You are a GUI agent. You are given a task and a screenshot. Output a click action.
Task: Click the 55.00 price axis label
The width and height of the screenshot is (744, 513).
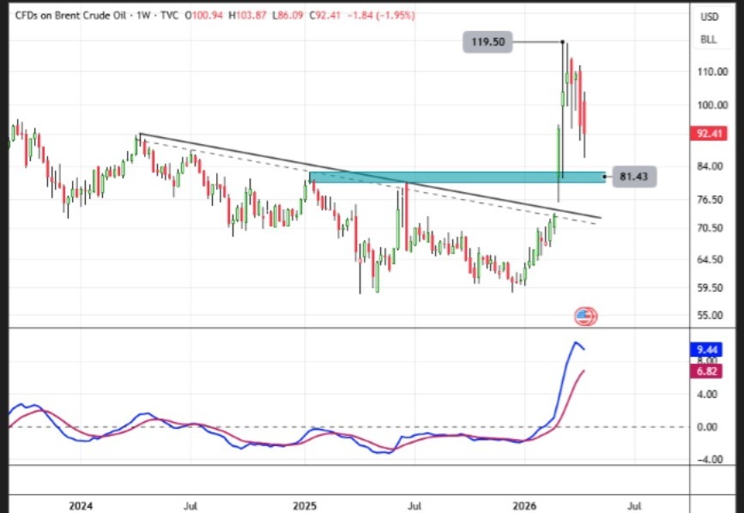(709, 316)
